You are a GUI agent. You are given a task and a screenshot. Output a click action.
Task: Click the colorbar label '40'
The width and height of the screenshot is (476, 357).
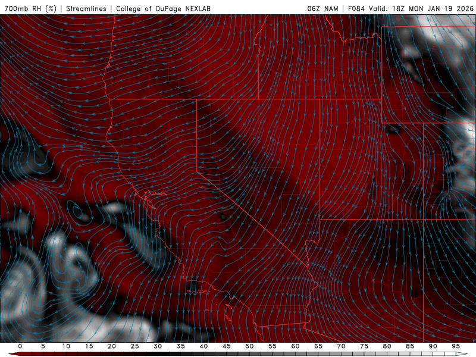[x=203, y=346]
